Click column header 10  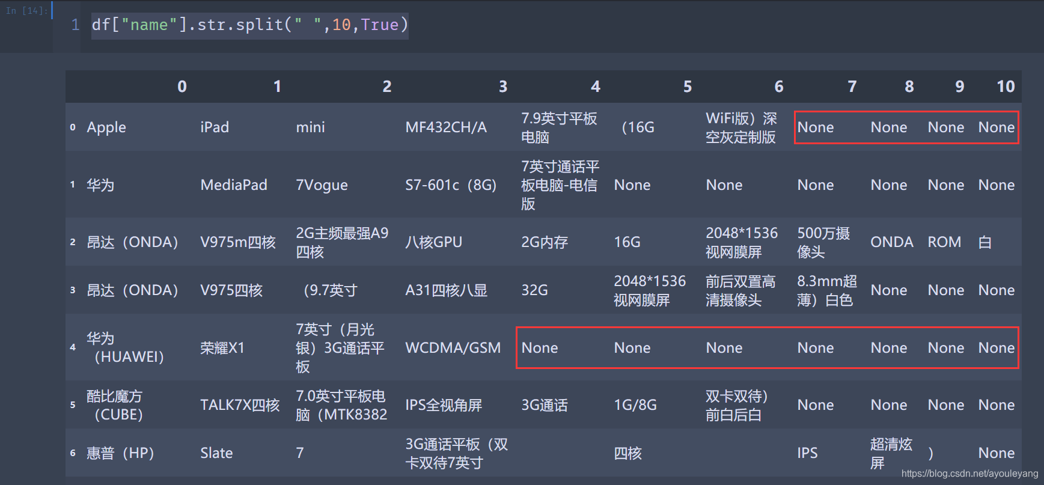coord(1006,87)
